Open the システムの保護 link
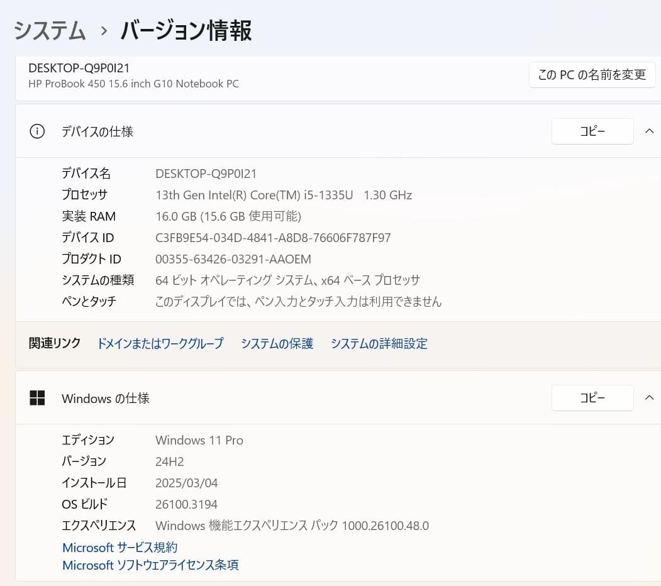The width and height of the screenshot is (661, 586). pyautogui.click(x=277, y=344)
